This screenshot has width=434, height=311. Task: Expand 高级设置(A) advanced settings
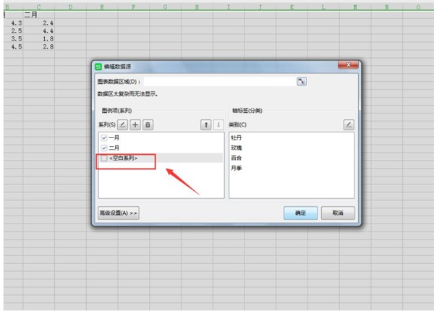(x=119, y=213)
